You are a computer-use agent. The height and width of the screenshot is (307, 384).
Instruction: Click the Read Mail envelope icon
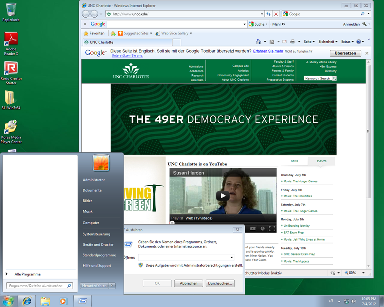284,42
